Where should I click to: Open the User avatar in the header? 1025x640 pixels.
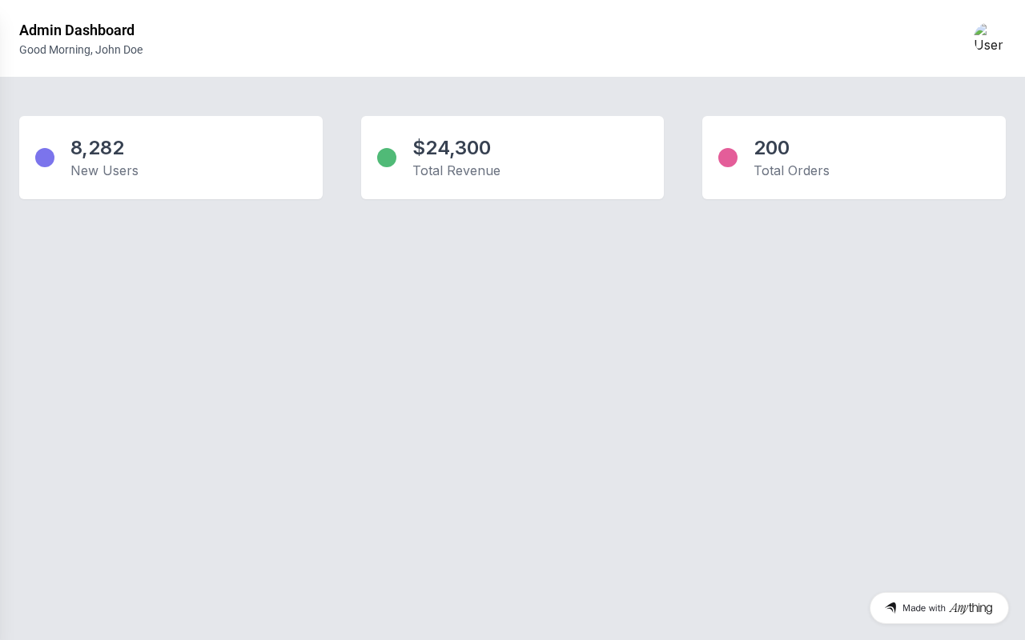[x=989, y=38]
